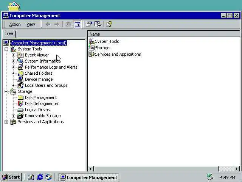
Task: Select Removable Storage text in tree
Action: tap(43, 116)
